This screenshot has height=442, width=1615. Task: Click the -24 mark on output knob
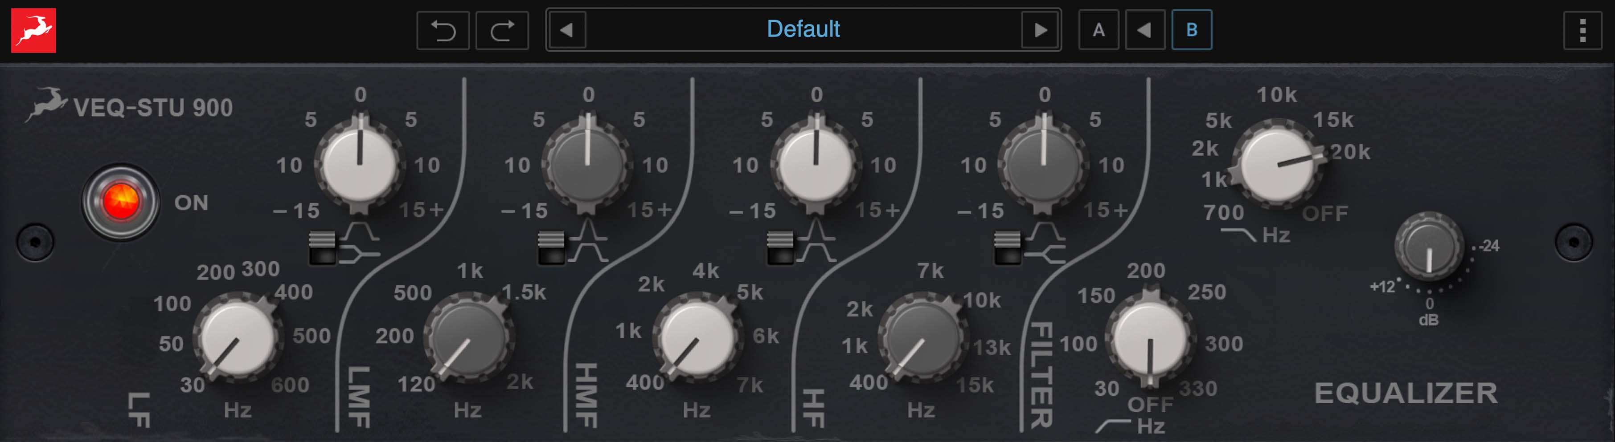click(x=1489, y=245)
